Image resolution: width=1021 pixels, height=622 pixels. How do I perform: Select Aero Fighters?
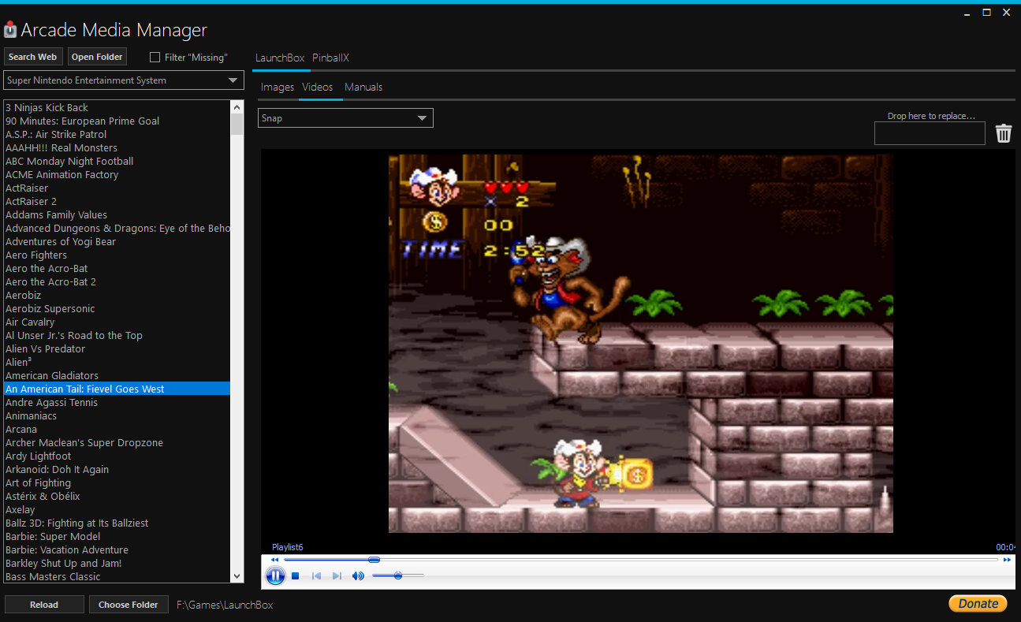(117, 255)
